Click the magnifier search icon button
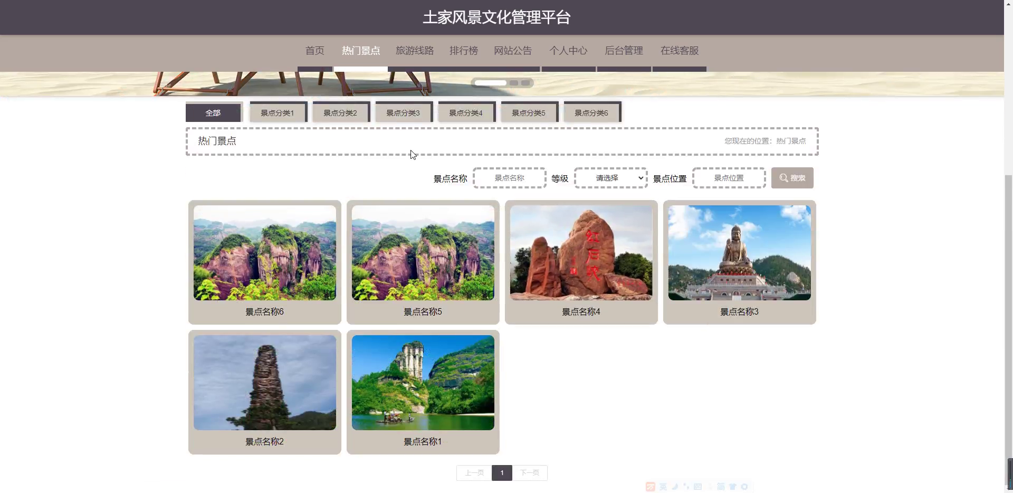This screenshot has height=493, width=1013. tap(792, 178)
